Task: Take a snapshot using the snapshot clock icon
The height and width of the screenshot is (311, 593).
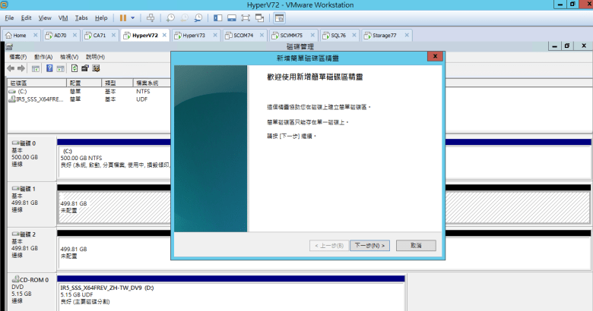Action: (x=170, y=17)
